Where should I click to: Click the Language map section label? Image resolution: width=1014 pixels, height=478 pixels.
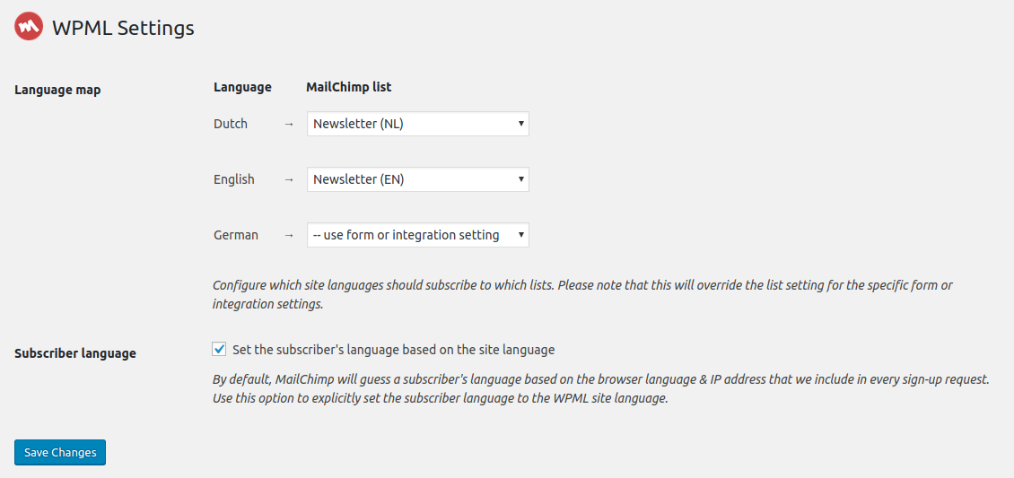coord(57,91)
